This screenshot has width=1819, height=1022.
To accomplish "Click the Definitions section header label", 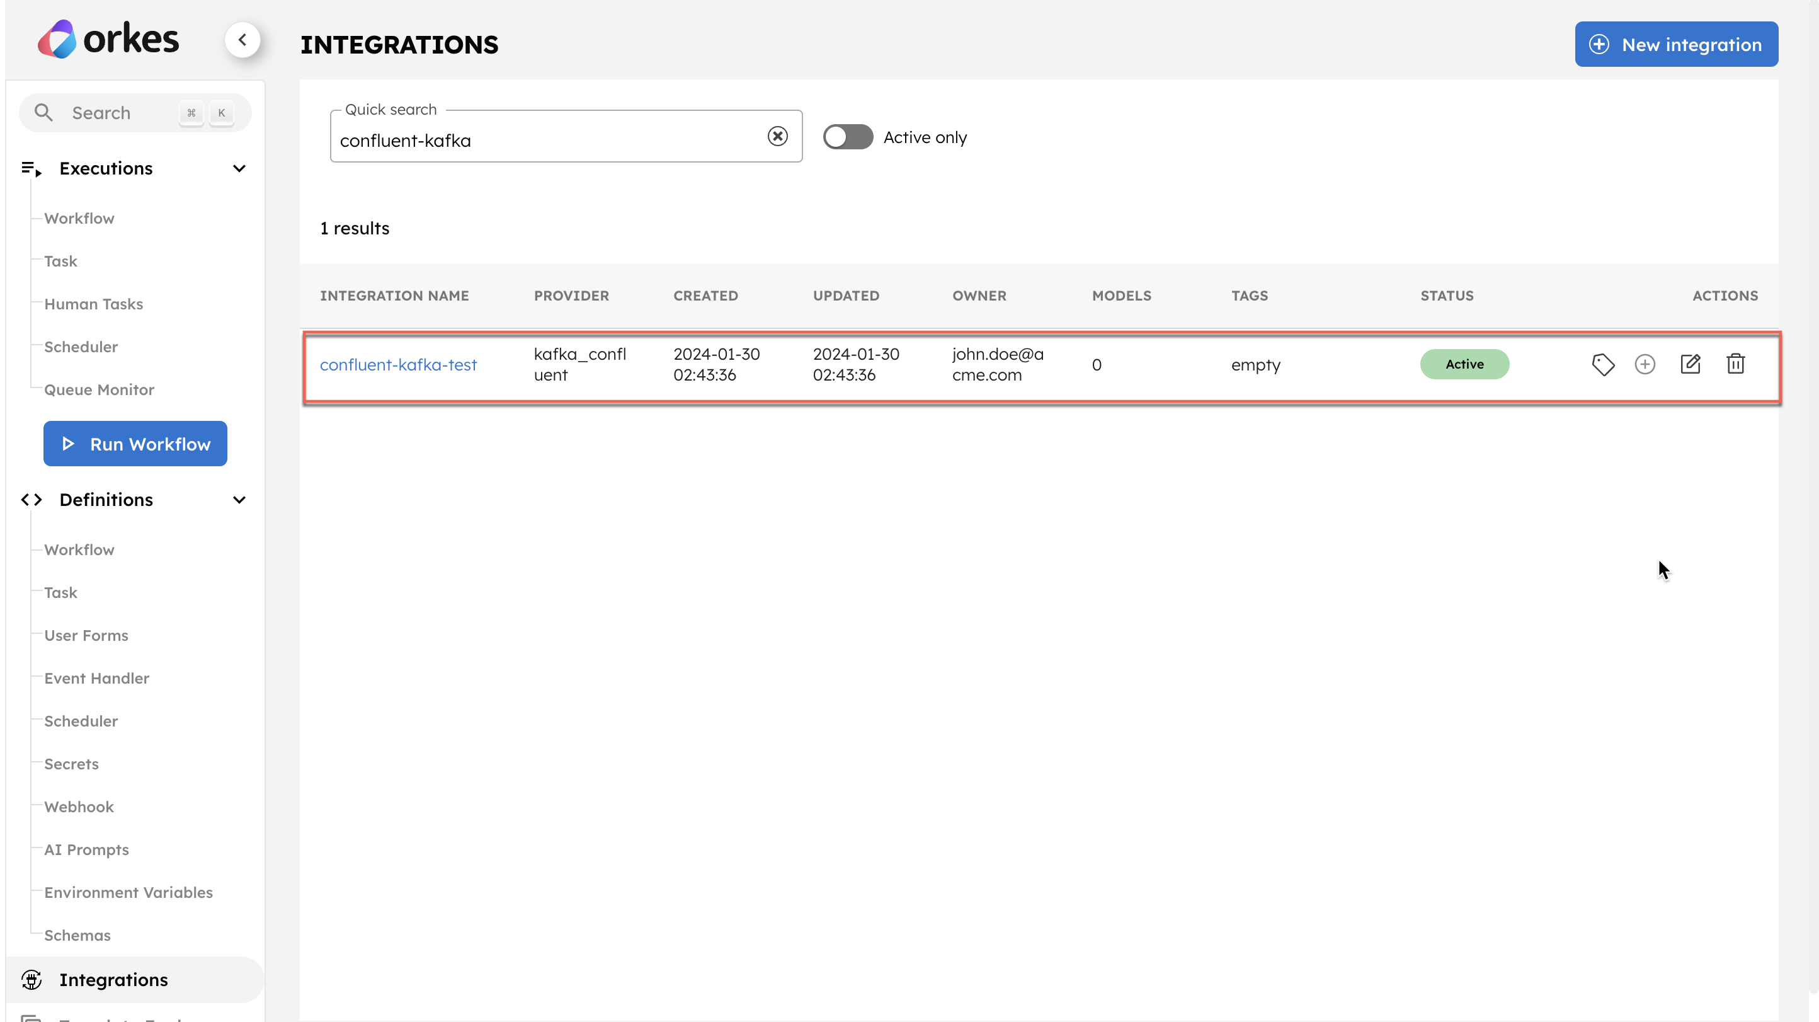I will (x=106, y=500).
